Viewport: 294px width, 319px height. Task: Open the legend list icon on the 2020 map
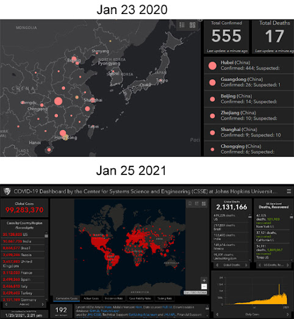pos(182,25)
